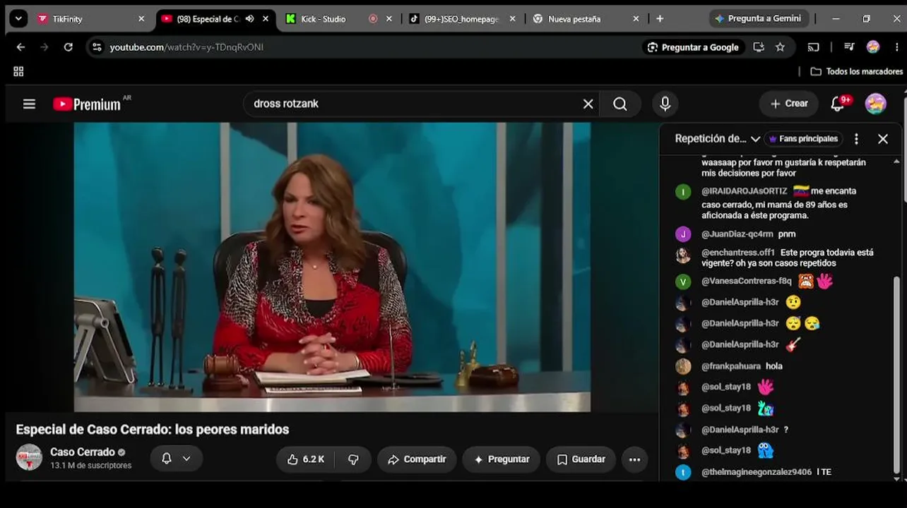Click Pregunta a Gemini button
The height and width of the screenshot is (508, 907).
pos(757,19)
